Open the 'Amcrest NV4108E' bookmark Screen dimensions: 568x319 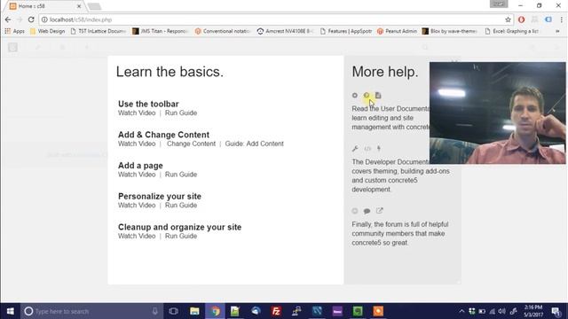(x=286, y=32)
